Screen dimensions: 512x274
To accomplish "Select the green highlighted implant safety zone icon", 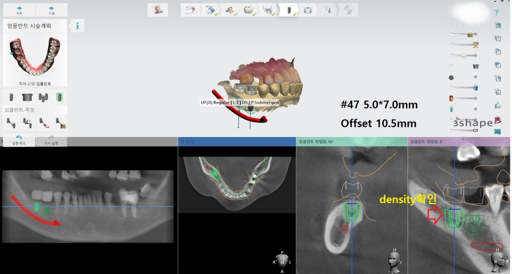I will tap(59, 97).
